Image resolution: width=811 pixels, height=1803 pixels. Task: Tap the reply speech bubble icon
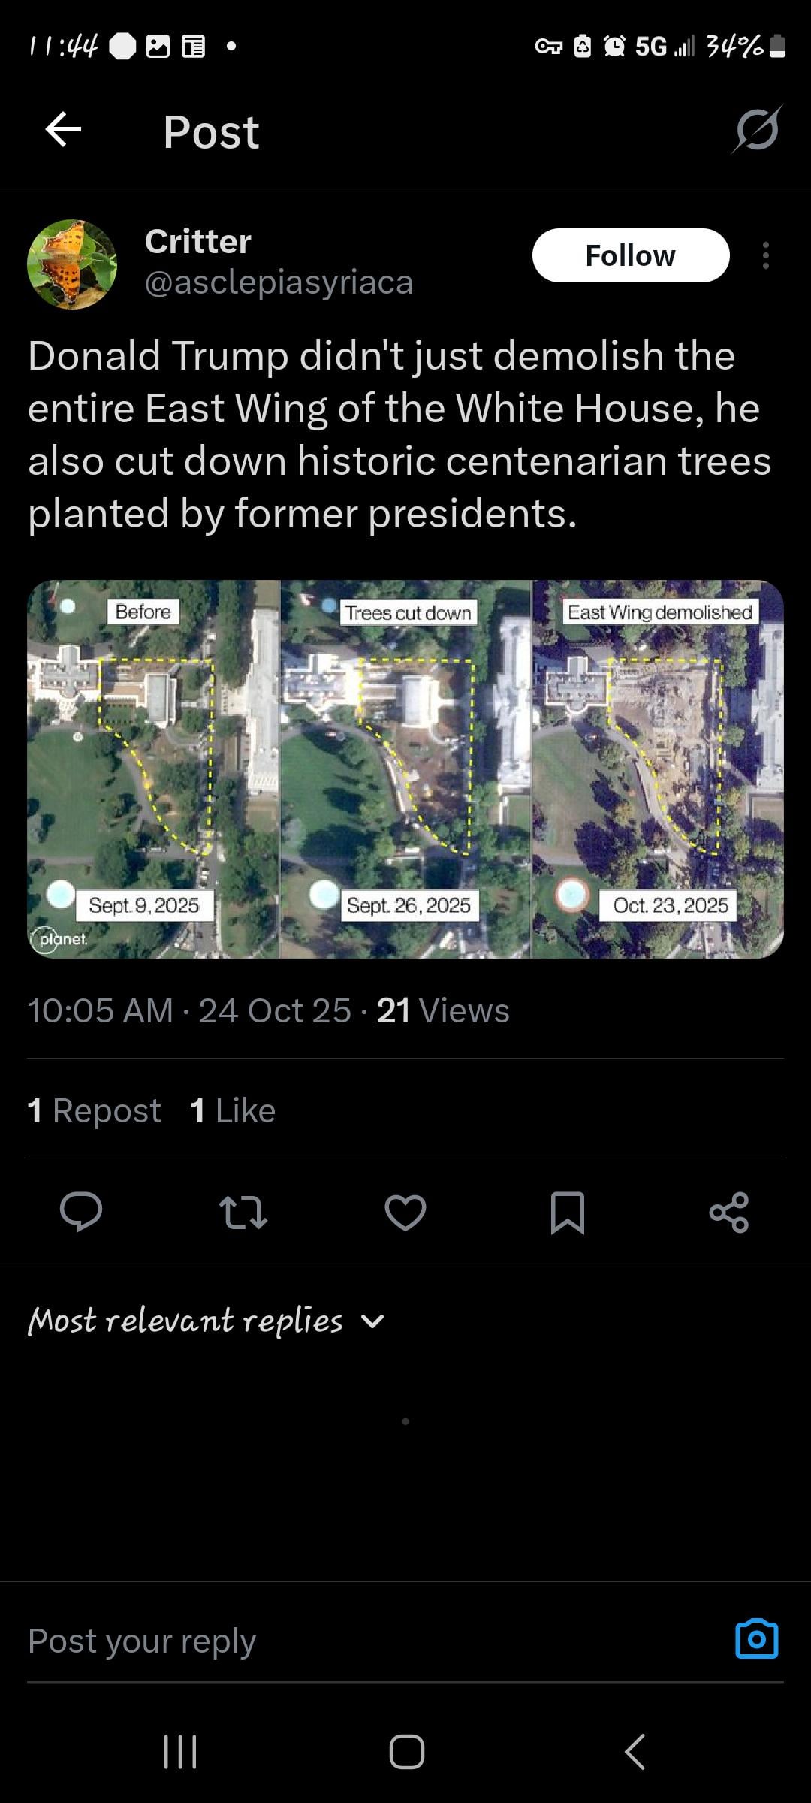click(81, 1212)
